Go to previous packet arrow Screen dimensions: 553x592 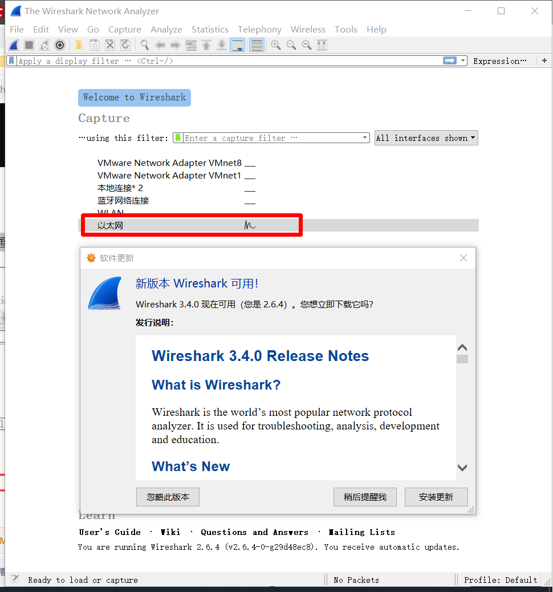click(x=160, y=45)
